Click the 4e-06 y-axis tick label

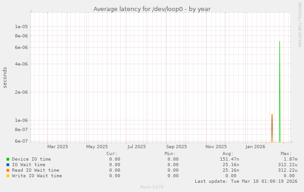click(x=21, y=64)
